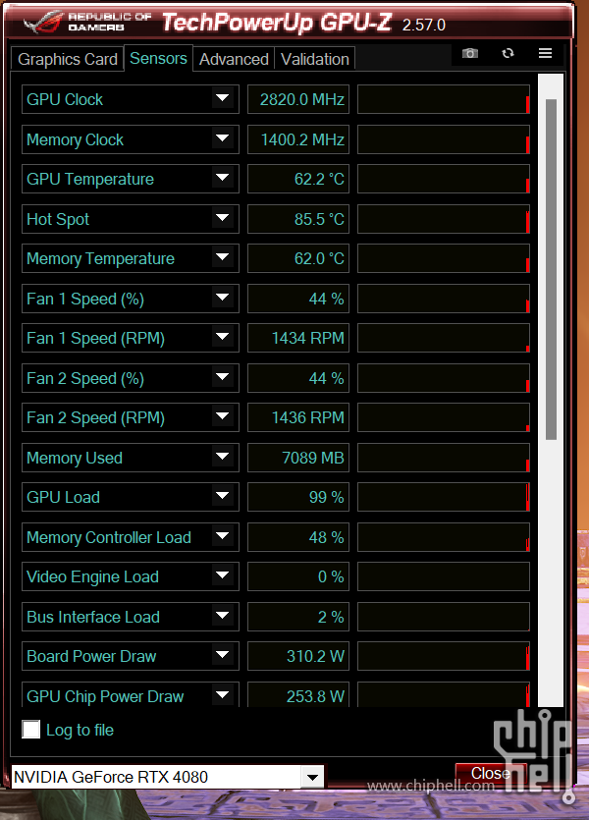
Task: Expand the Memory Temperature dropdown
Action: point(223,257)
